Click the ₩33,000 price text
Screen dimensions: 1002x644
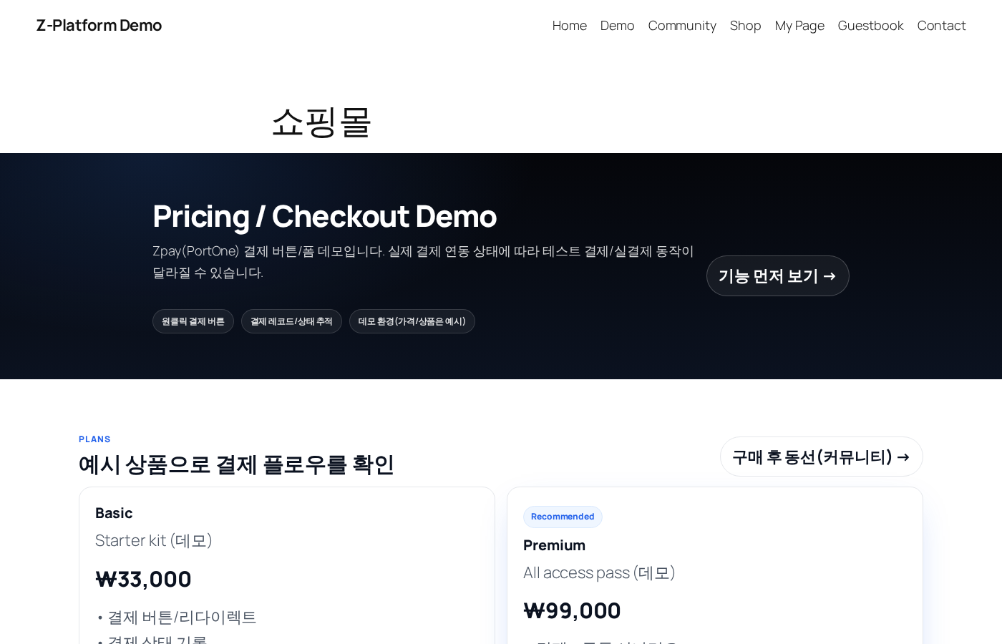(143, 580)
